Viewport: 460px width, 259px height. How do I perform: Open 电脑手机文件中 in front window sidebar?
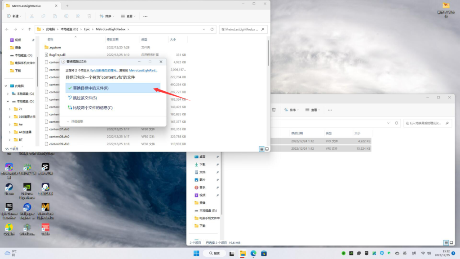[x=22, y=63]
